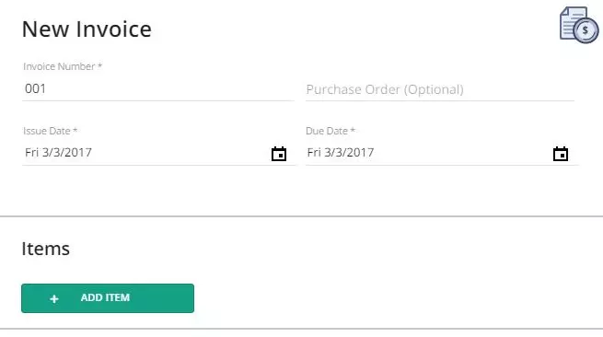Click the Items section heading
This screenshot has width=603, height=337.
point(46,249)
